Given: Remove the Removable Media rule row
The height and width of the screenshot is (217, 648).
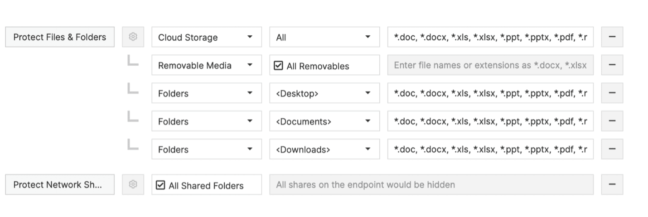Looking at the screenshot, I should coord(612,65).
